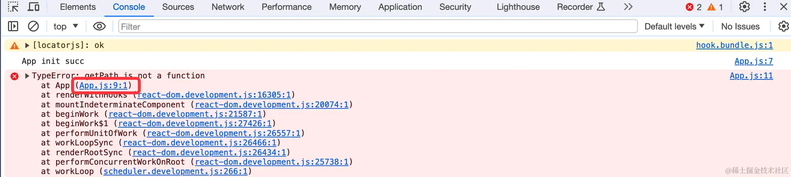Viewport: 791px width, 177px height.
Task: Click into the console Filter field
Action: coord(378,26)
